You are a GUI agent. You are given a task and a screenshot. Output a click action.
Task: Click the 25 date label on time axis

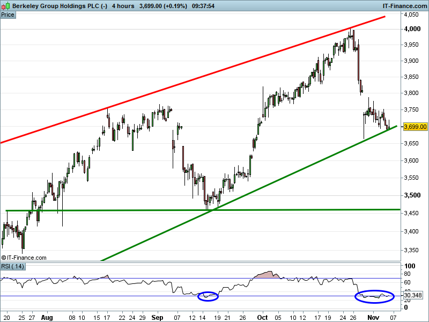coord(22,318)
